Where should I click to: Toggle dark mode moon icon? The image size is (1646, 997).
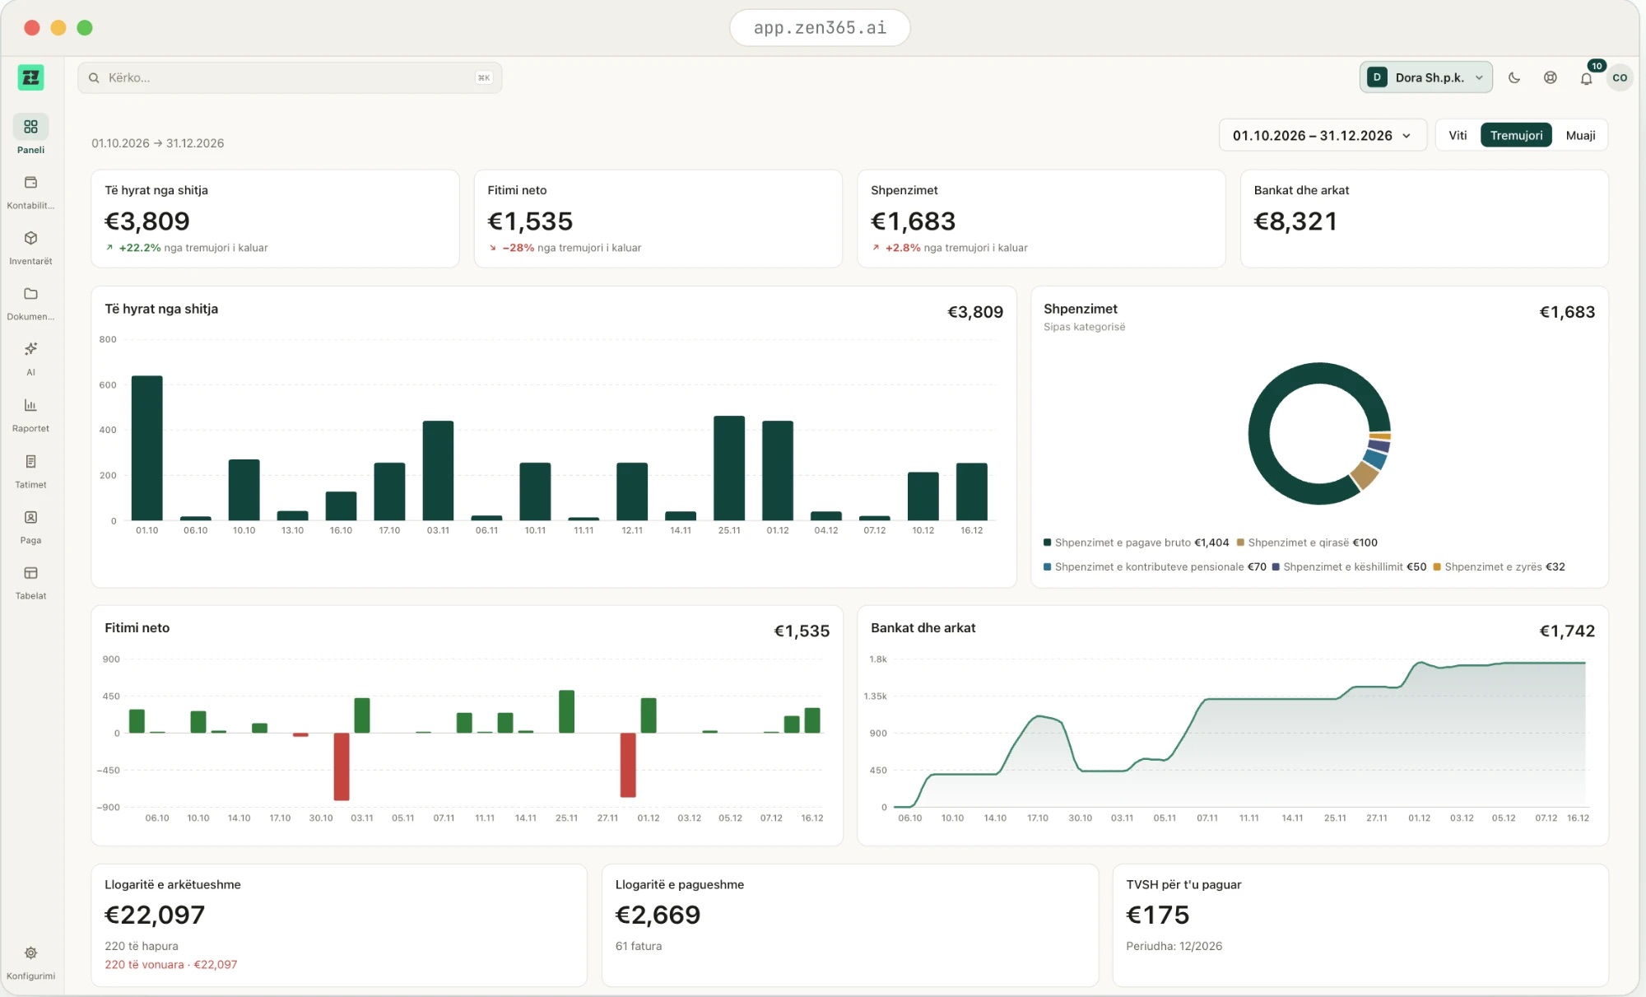coord(1514,77)
